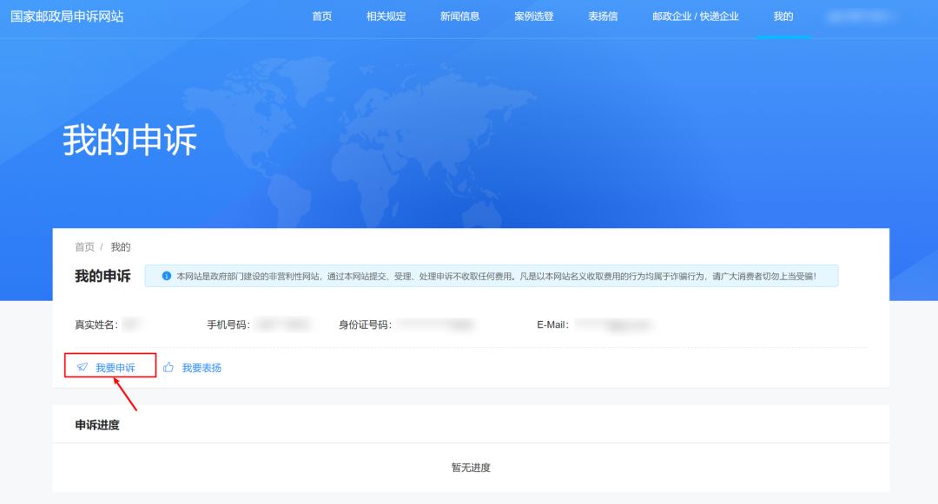The height and width of the screenshot is (504, 938).
Task: Click the 暂无进度 empty status text
Action: tap(471, 468)
